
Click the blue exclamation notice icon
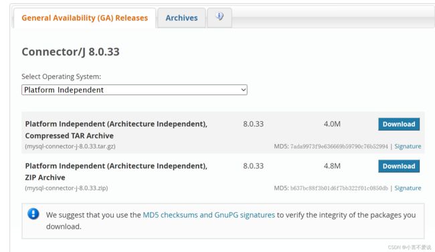point(33,214)
